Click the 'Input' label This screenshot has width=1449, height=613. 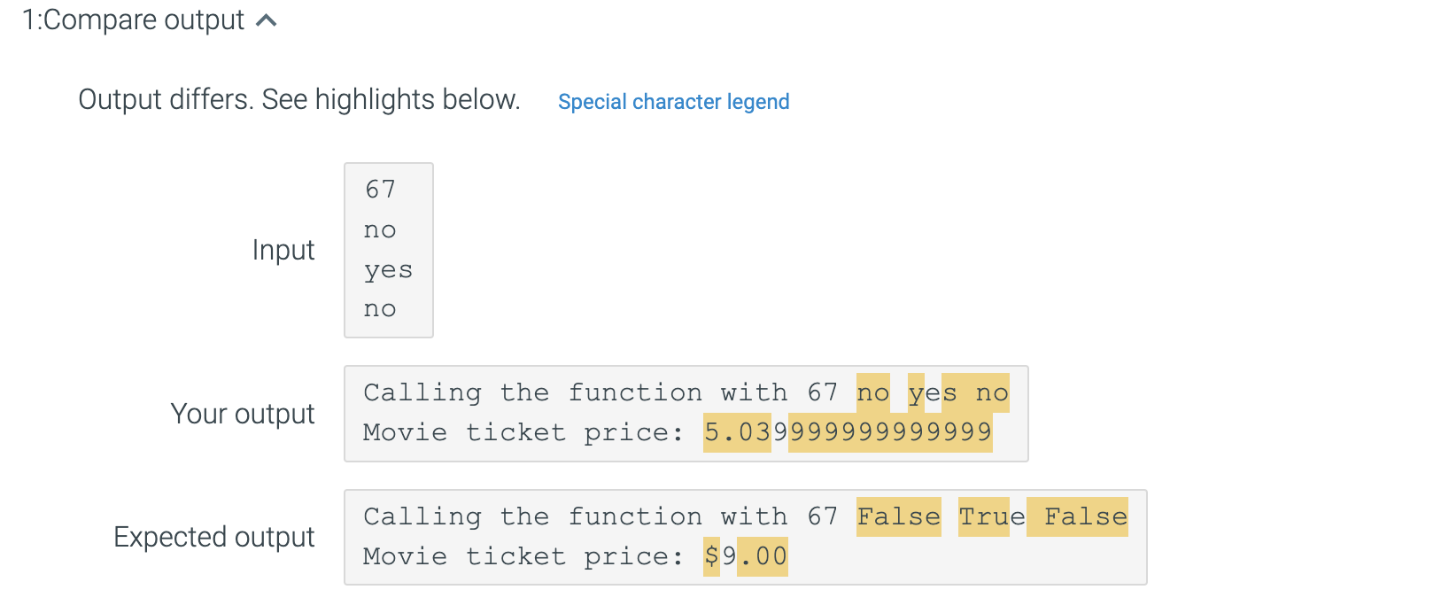283,250
